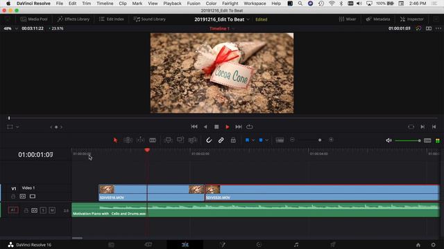The image size is (444, 249).
Task: Open the Media Pool panel
Action: click(34, 19)
